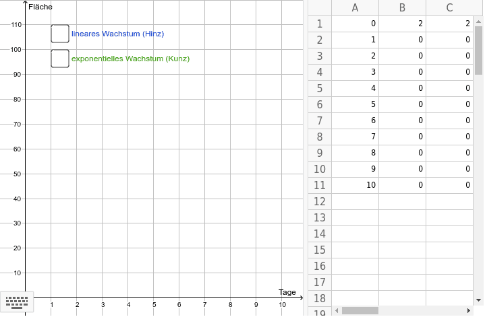
Task: Click the horizontal scrollbar thumb
Action: [x=360, y=310]
